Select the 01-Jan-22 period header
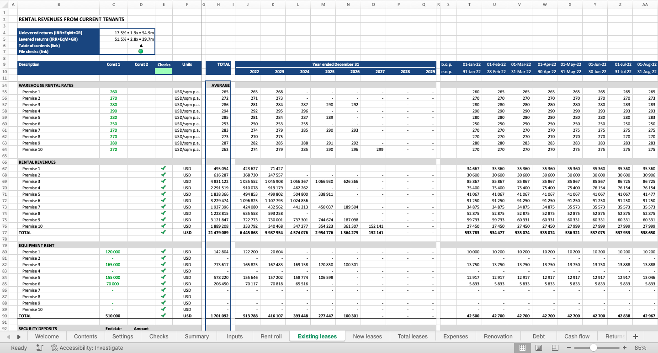The image size is (658, 353). pos(472,64)
